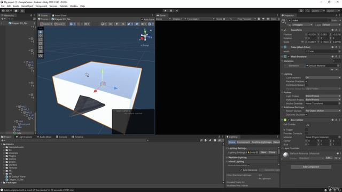Viewport: 342px width, 192px height.
Task: Toggle the Contribute Global Illumination checkbox
Action: [x=306, y=85]
